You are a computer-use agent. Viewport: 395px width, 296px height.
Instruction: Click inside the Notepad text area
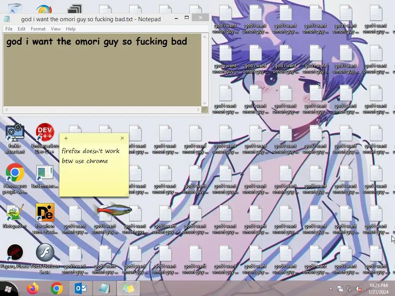coord(102,70)
